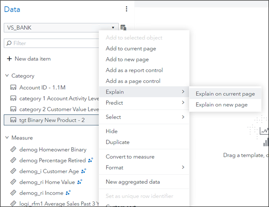Open the VS_BANK data source dropdown
The height and width of the screenshot is (207, 269).
coord(113,27)
